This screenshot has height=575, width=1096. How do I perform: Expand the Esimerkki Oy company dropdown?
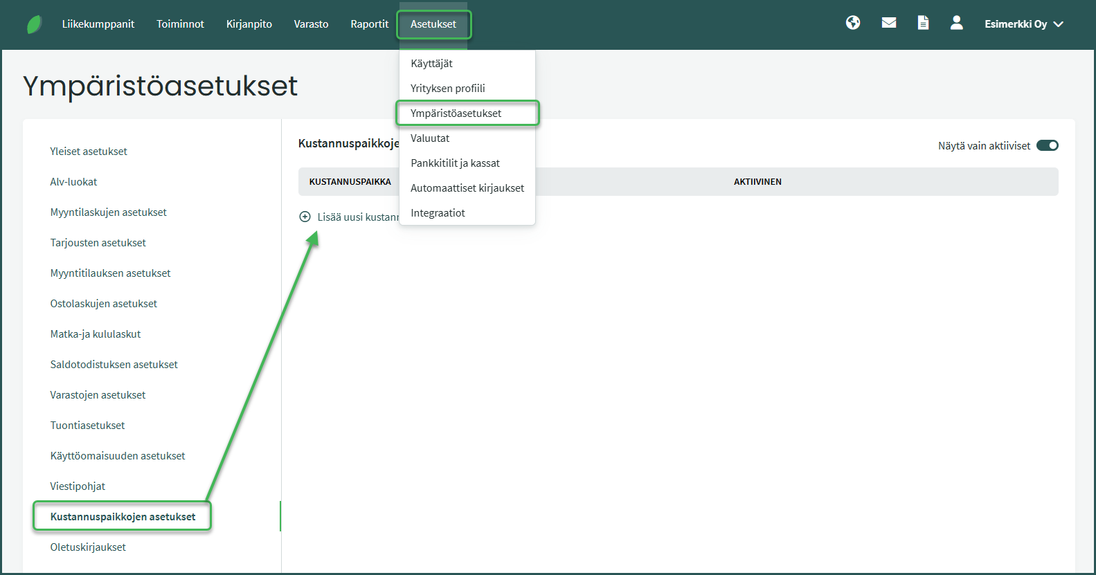click(x=1023, y=24)
